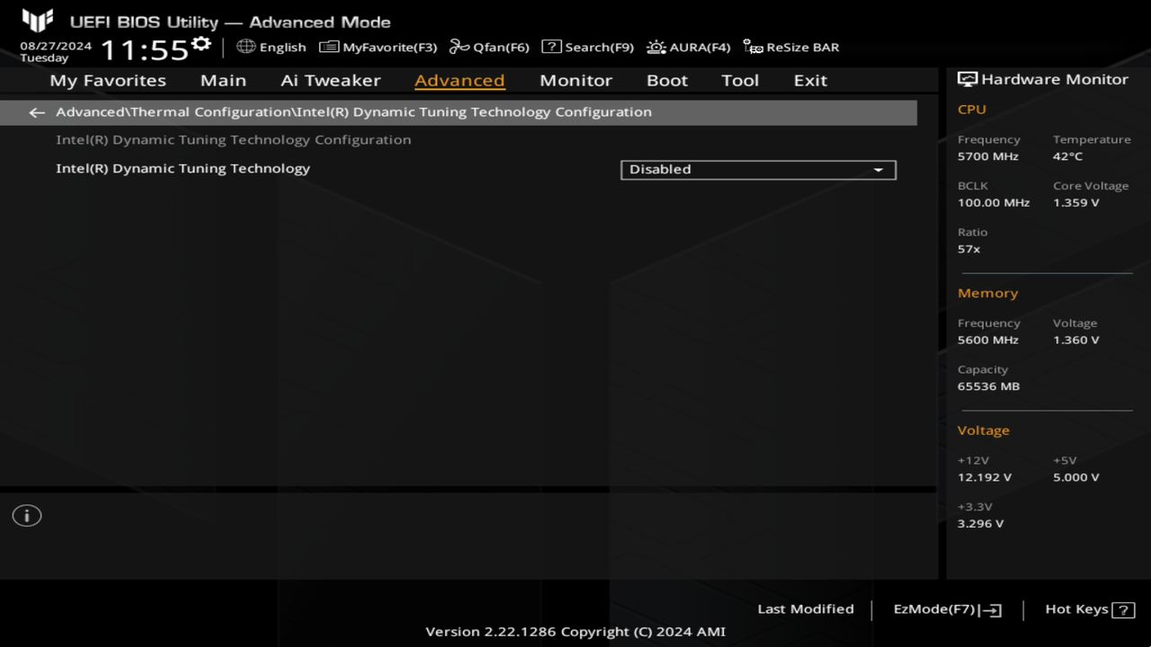Screen dimensions: 1151x647
Task: Switch to My Favorites tab
Action: pos(108,80)
